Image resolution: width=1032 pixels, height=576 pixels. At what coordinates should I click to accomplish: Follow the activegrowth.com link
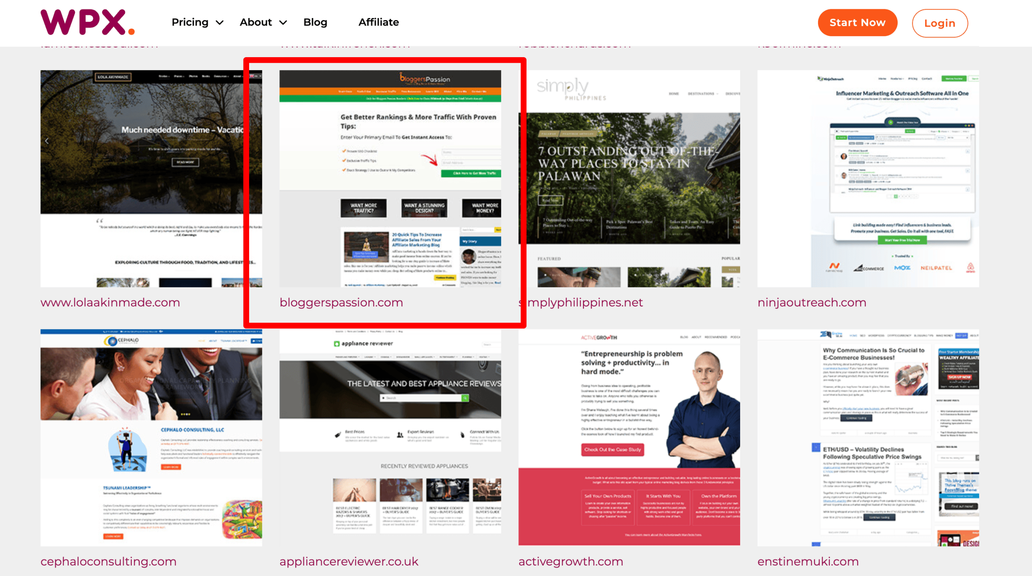(570, 561)
